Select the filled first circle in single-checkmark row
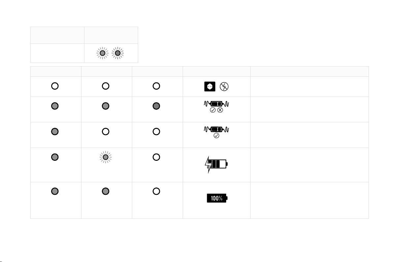Viewport: 393px width, 262px height. pos(55,131)
